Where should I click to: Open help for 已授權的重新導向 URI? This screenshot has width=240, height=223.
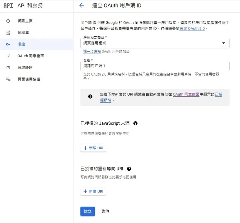pyautogui.click(x=129, y=169)
